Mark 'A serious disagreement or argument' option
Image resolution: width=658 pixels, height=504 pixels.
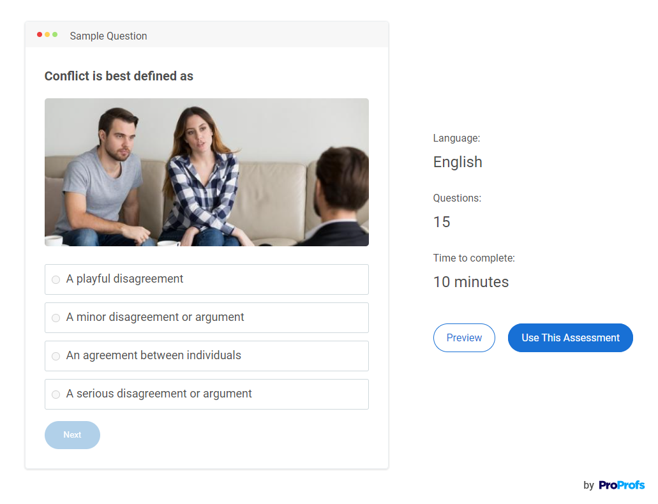(56, 394)
